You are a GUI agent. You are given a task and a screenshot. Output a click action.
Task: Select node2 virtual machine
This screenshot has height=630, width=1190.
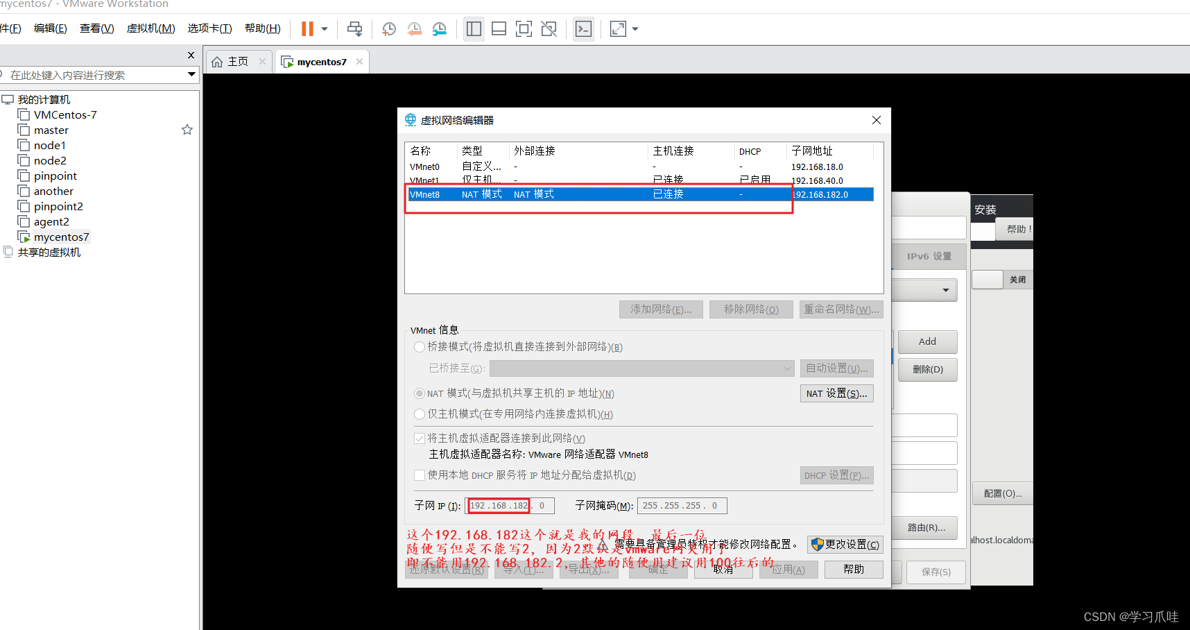click(x=50, y=161)
